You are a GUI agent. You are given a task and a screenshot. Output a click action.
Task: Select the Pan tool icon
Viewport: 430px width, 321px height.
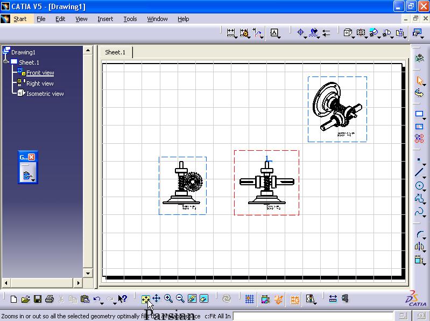[157, 298]
